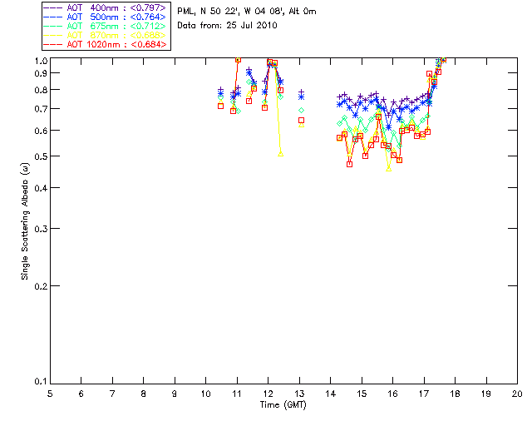Viewport: 532px width, 426px height.
Task: Click the 20 tick on the time axis
Action: (516, 394)
